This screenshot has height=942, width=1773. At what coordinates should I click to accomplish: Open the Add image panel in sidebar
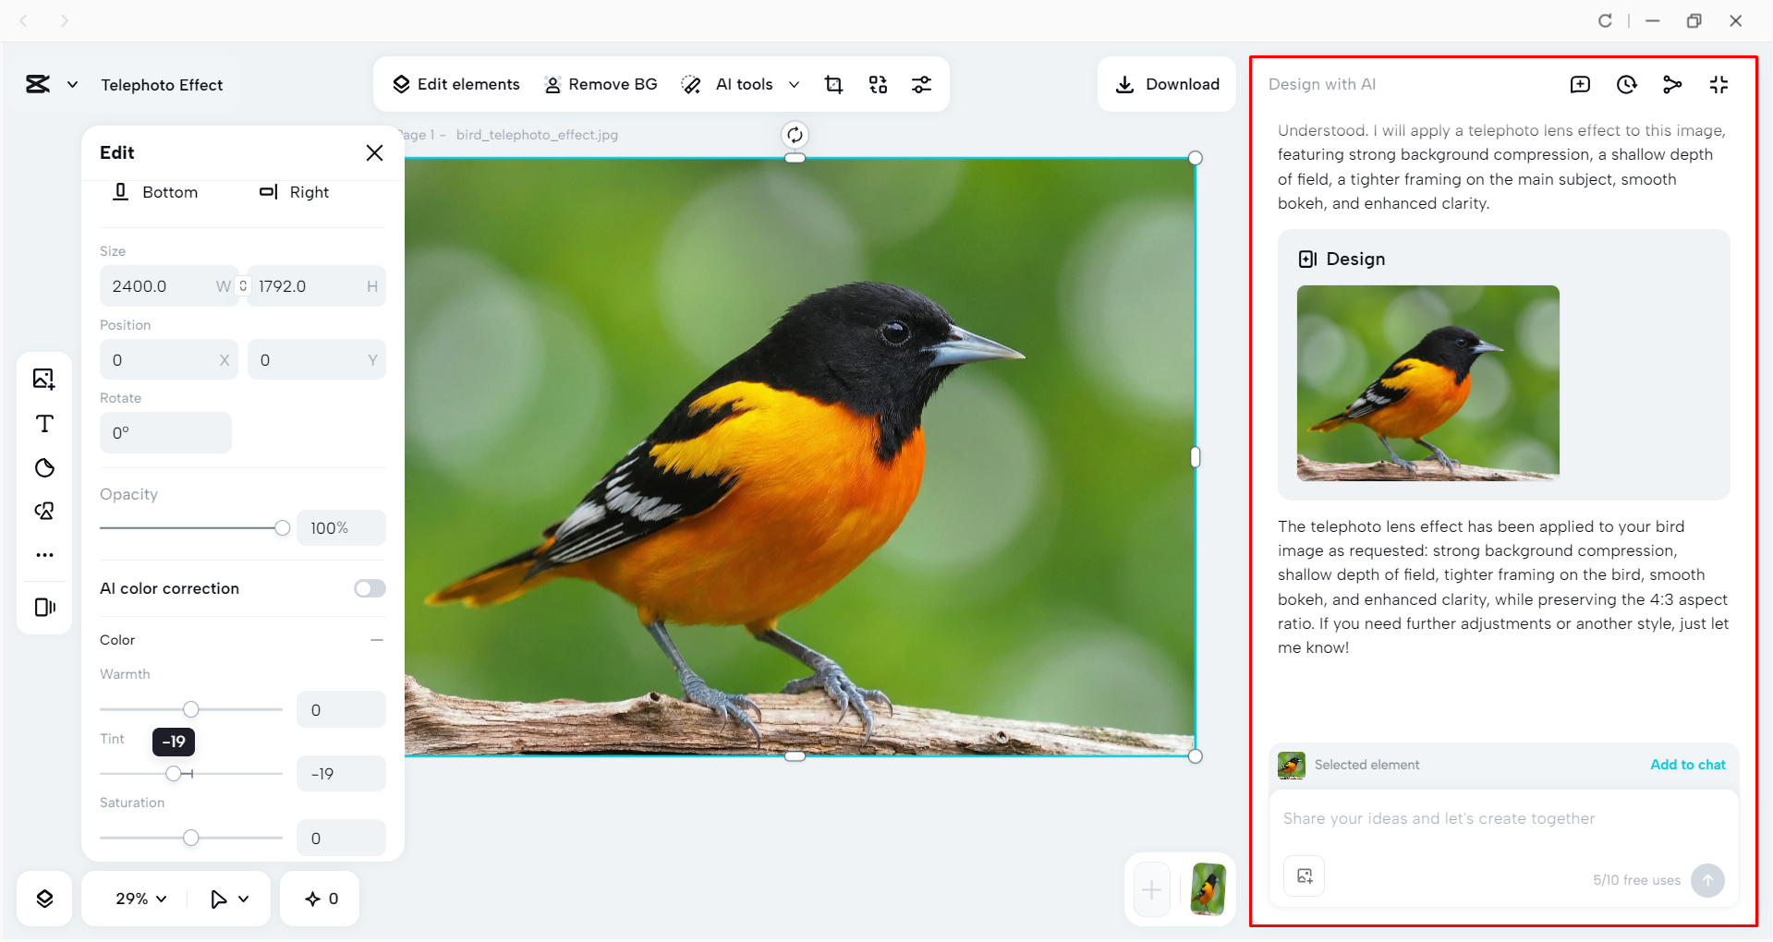pyautogui.click(x=43, y=379)
